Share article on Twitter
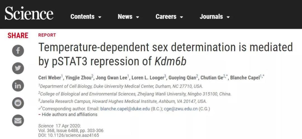This screenshot has height=139, width=302. 18,68
